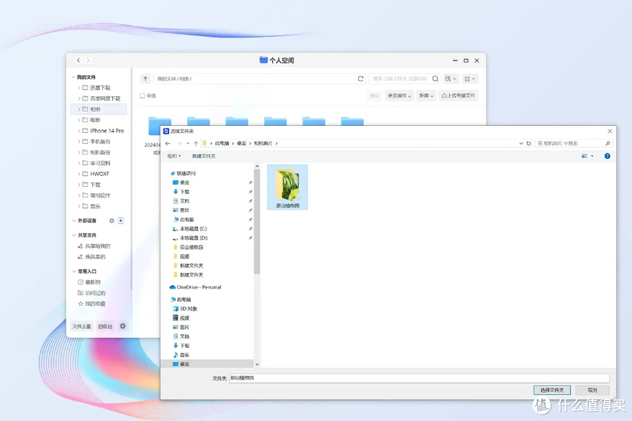The width and height of the screenshot is (632, 421).
Task: Add an external device with the plus icon
Action: coord(121,221)
